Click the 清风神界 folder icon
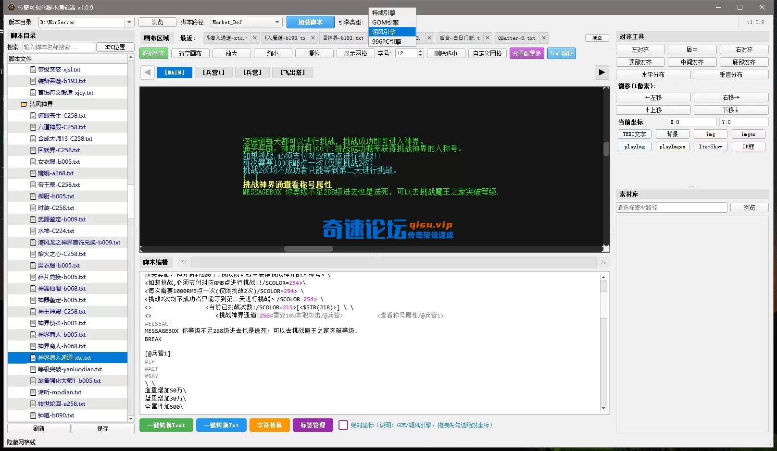The image size is (777, 451). coord(24,104)
